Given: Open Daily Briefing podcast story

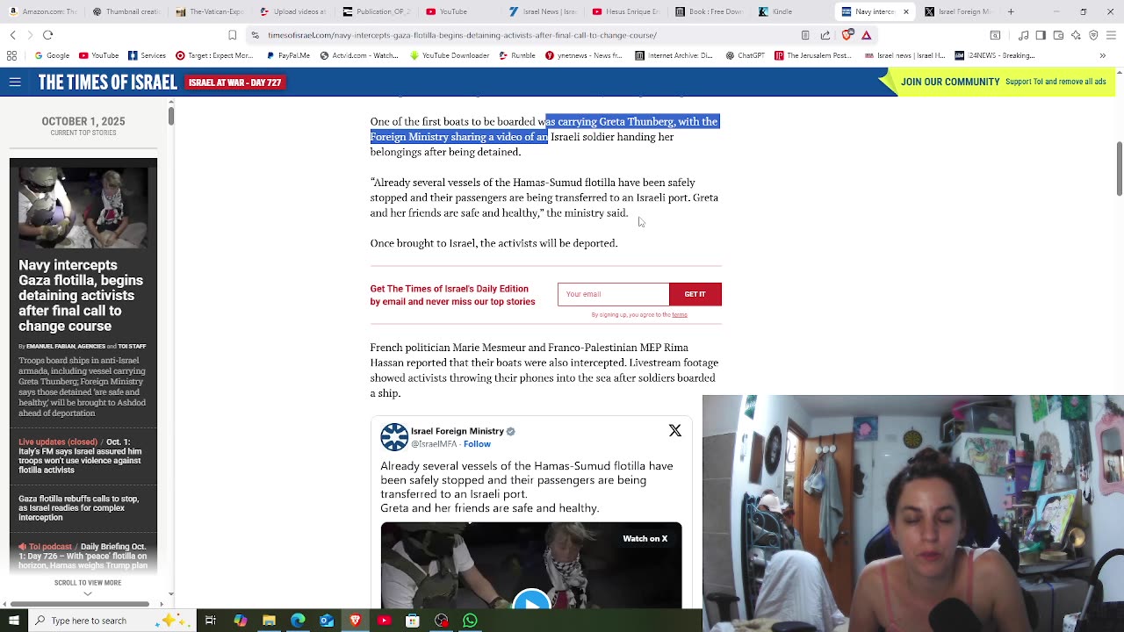Looking at the screenshot, I should (83, 556).
